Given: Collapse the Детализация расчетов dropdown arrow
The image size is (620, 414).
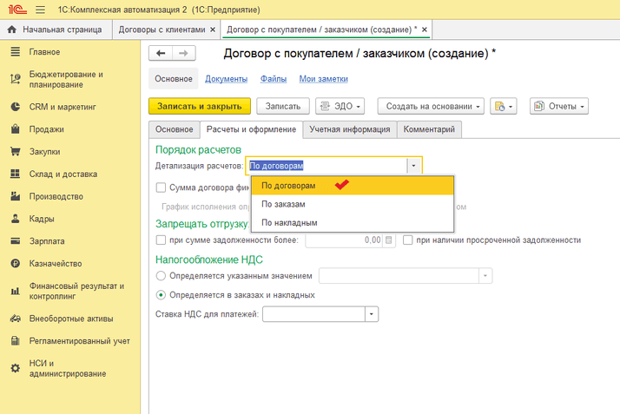Looking at the screenshot, I should [x=414, y=165].
